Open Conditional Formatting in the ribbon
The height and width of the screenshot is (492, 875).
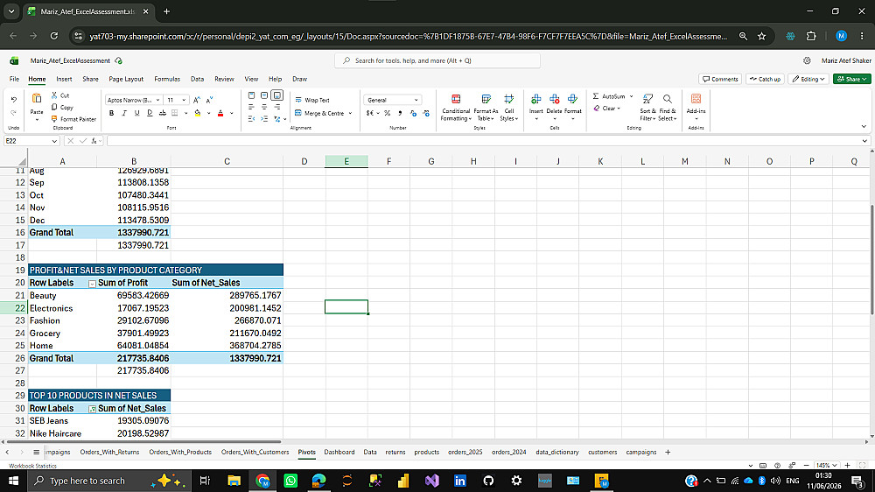[x=456, y=107]
